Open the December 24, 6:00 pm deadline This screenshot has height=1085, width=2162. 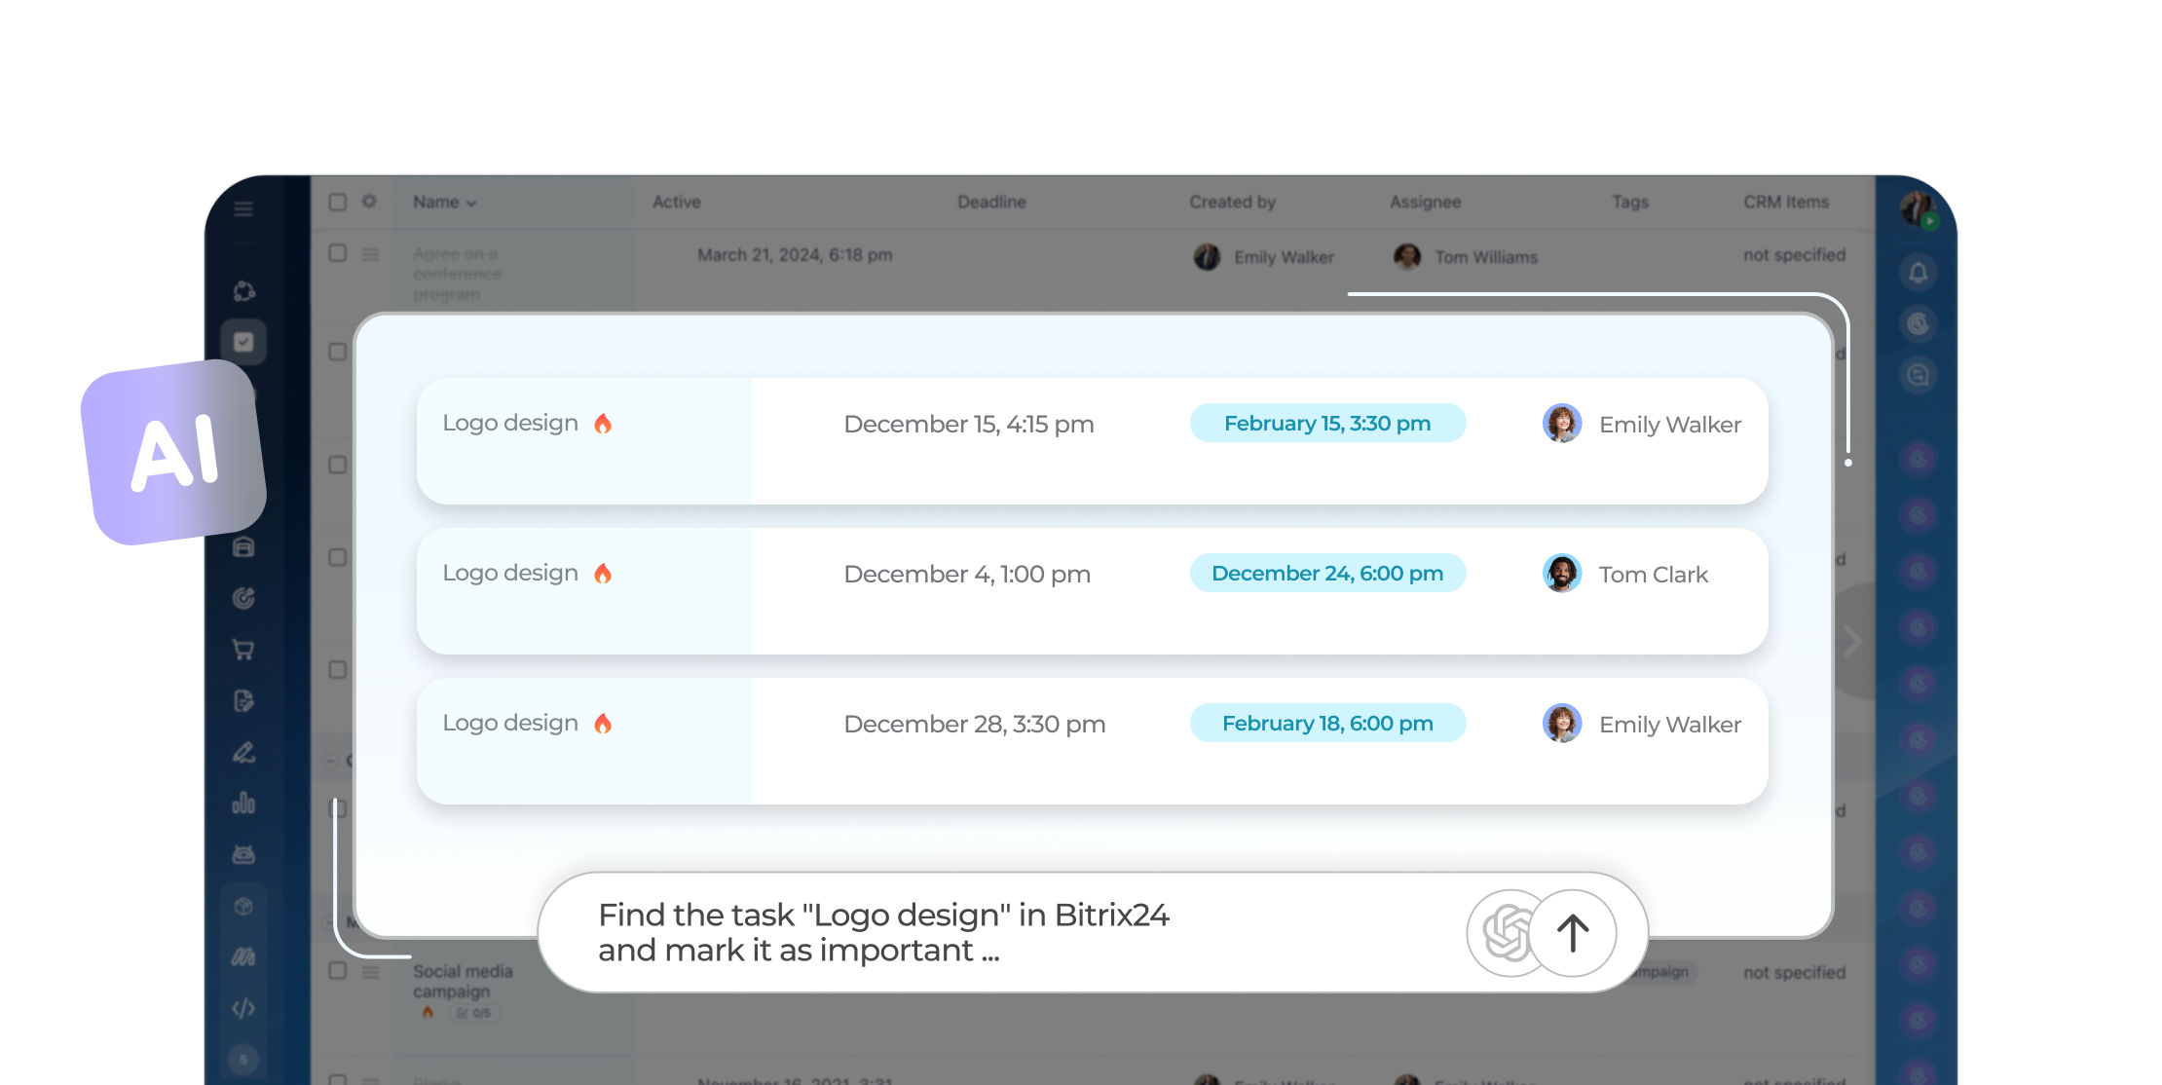click(x=1327, y=574)
